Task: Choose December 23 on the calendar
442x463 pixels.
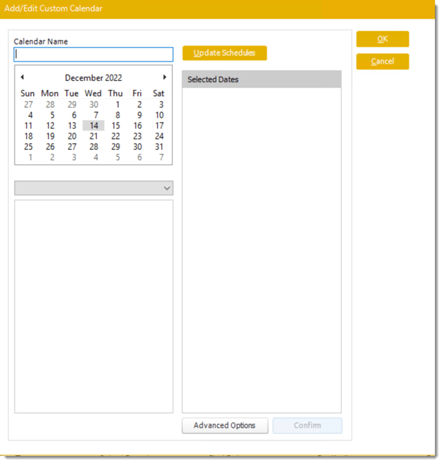Action: (138, 136)
